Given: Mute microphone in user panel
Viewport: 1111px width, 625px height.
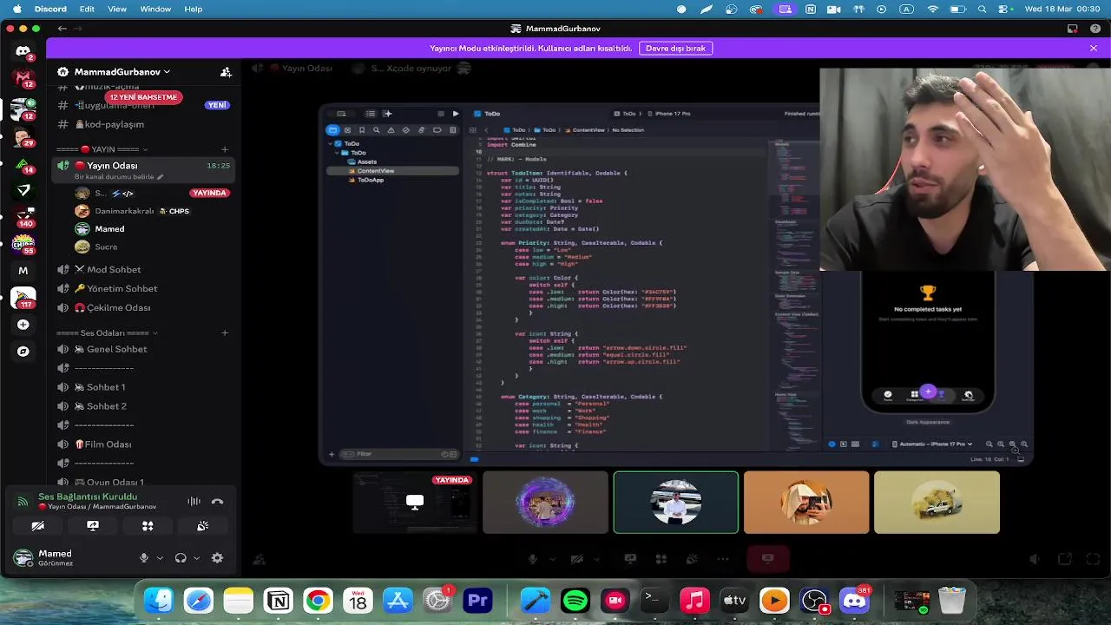Looking at the screenshot, I should [144, 558].
